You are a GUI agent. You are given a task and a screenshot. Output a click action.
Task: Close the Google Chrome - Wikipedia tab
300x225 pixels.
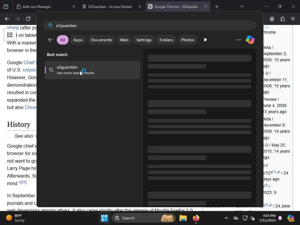205,7
